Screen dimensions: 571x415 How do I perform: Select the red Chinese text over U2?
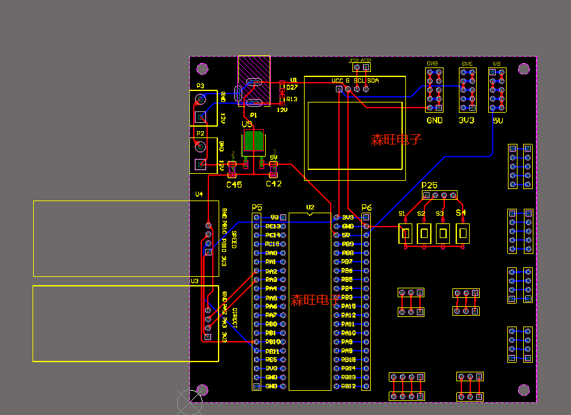316,300
